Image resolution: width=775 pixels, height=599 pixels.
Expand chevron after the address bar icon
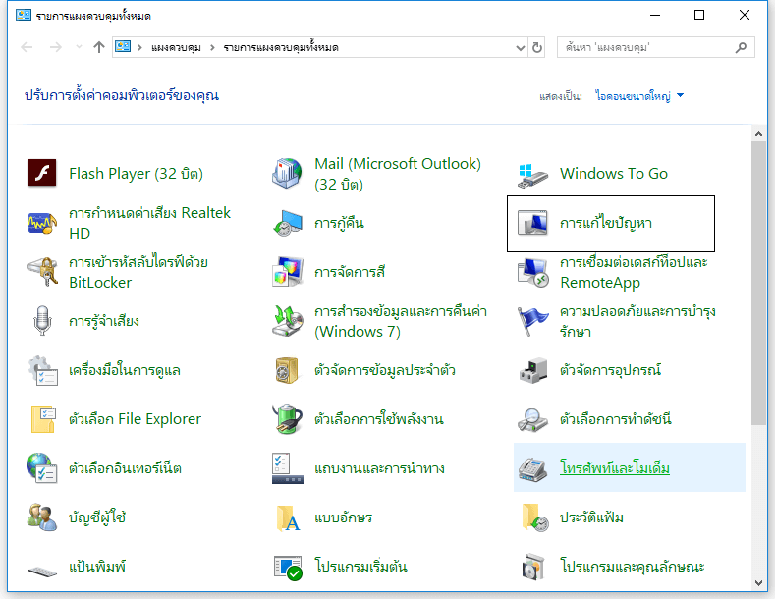tap(139, 47)
